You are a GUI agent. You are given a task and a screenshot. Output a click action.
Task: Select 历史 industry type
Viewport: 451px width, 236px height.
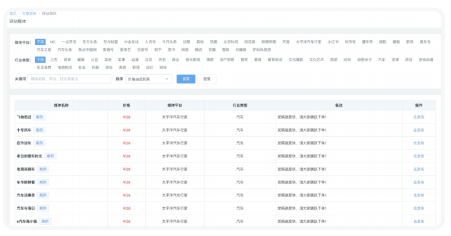[162, 60]
